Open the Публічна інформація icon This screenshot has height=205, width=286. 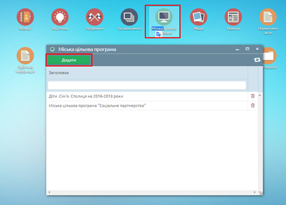pyautogui.click(x=25, y=56)
